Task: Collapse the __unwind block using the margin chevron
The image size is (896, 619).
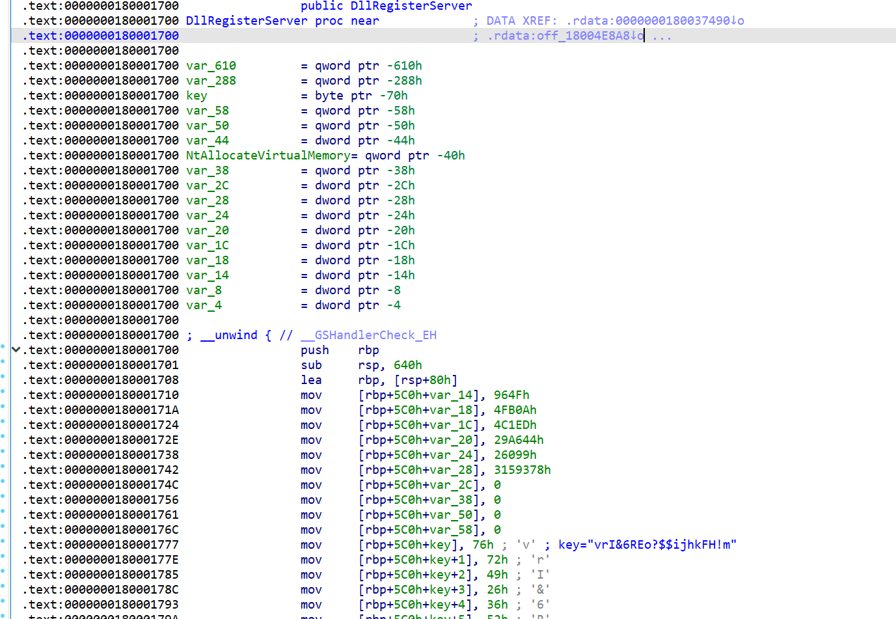Action: tap(16, 350)
